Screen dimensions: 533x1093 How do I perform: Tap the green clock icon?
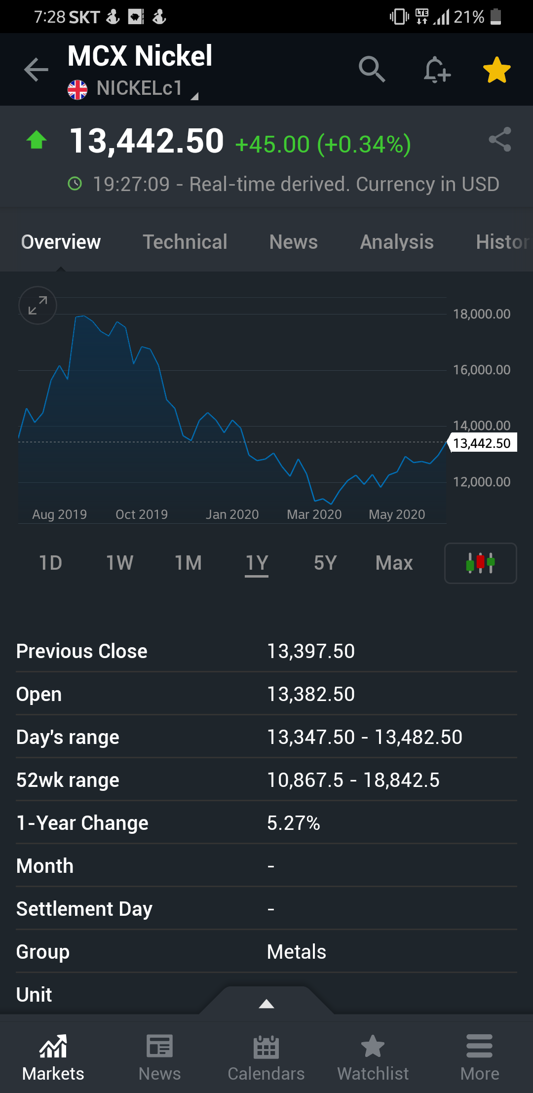coord(75,184)
